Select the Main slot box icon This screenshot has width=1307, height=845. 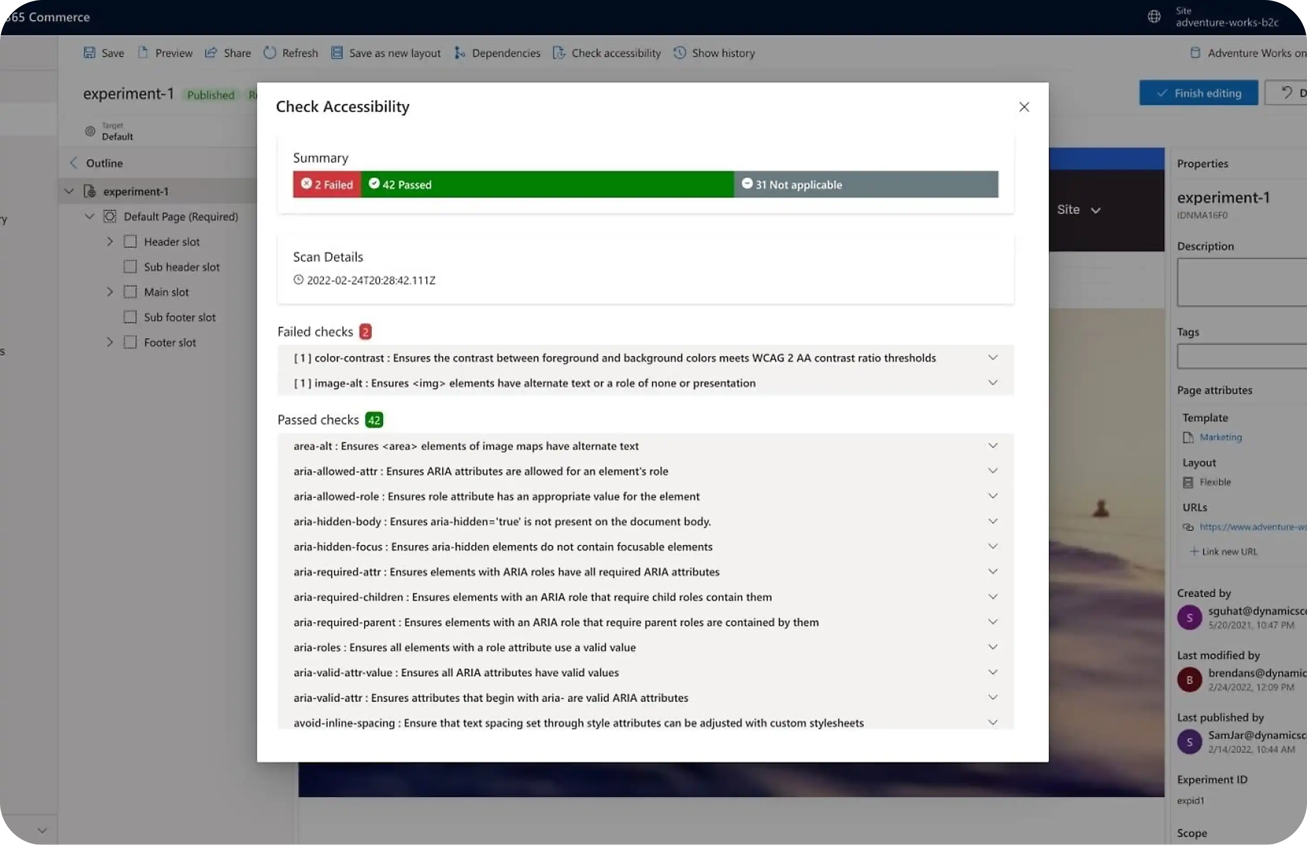[x=130, y=292]
